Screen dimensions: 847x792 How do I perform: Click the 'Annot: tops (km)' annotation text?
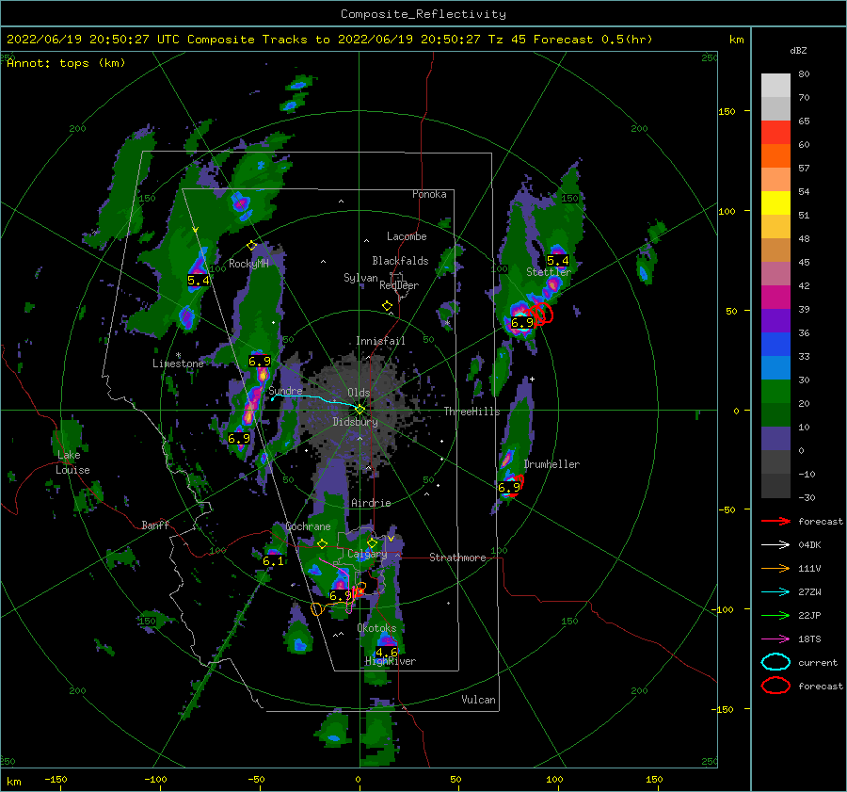point(66,63)
